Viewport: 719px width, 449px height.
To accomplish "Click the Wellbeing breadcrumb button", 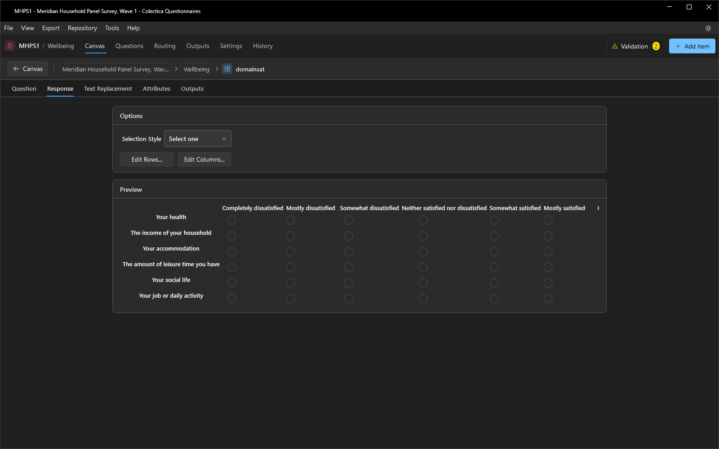I will tap(196, 69).
